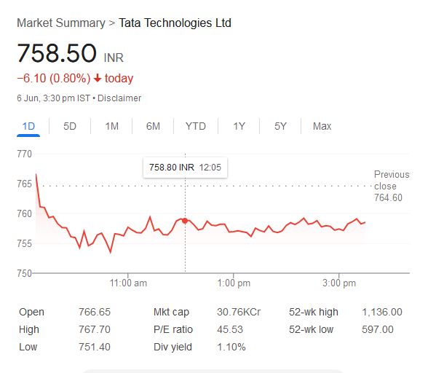
Task: Click the red down arrow beside today
Action: tap(98, 79)
